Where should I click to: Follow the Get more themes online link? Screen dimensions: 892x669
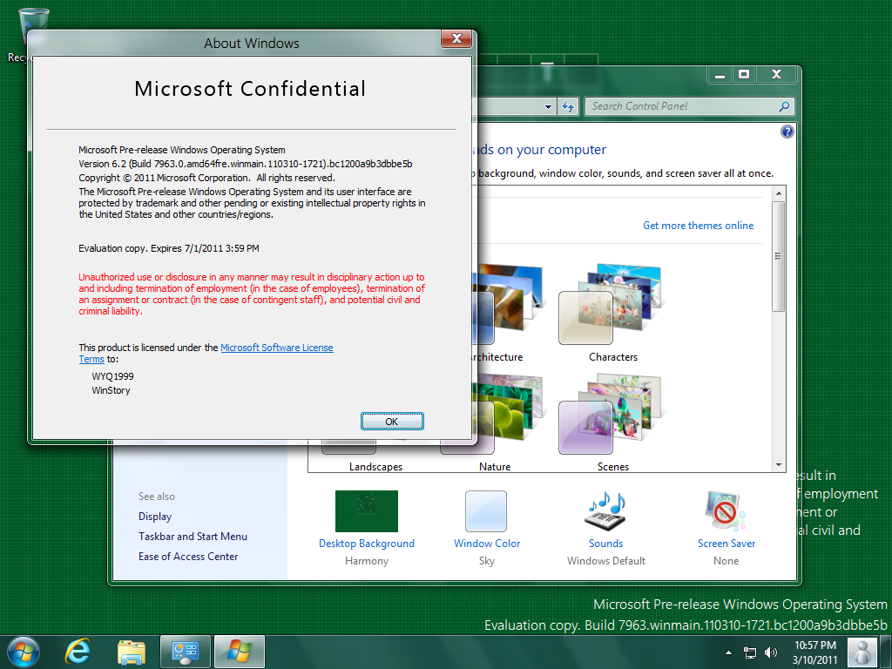pos(698,226)
